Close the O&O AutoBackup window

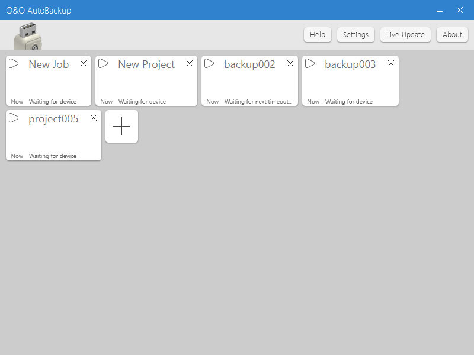pyautogui.click(x=460, y=10)
